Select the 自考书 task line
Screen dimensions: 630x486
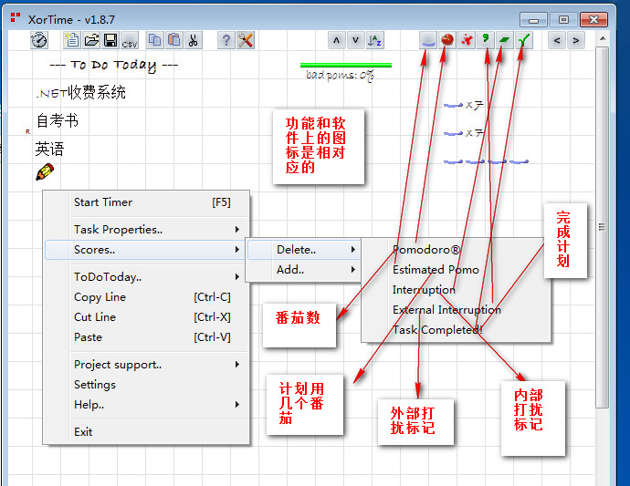[x=57, y=120]
